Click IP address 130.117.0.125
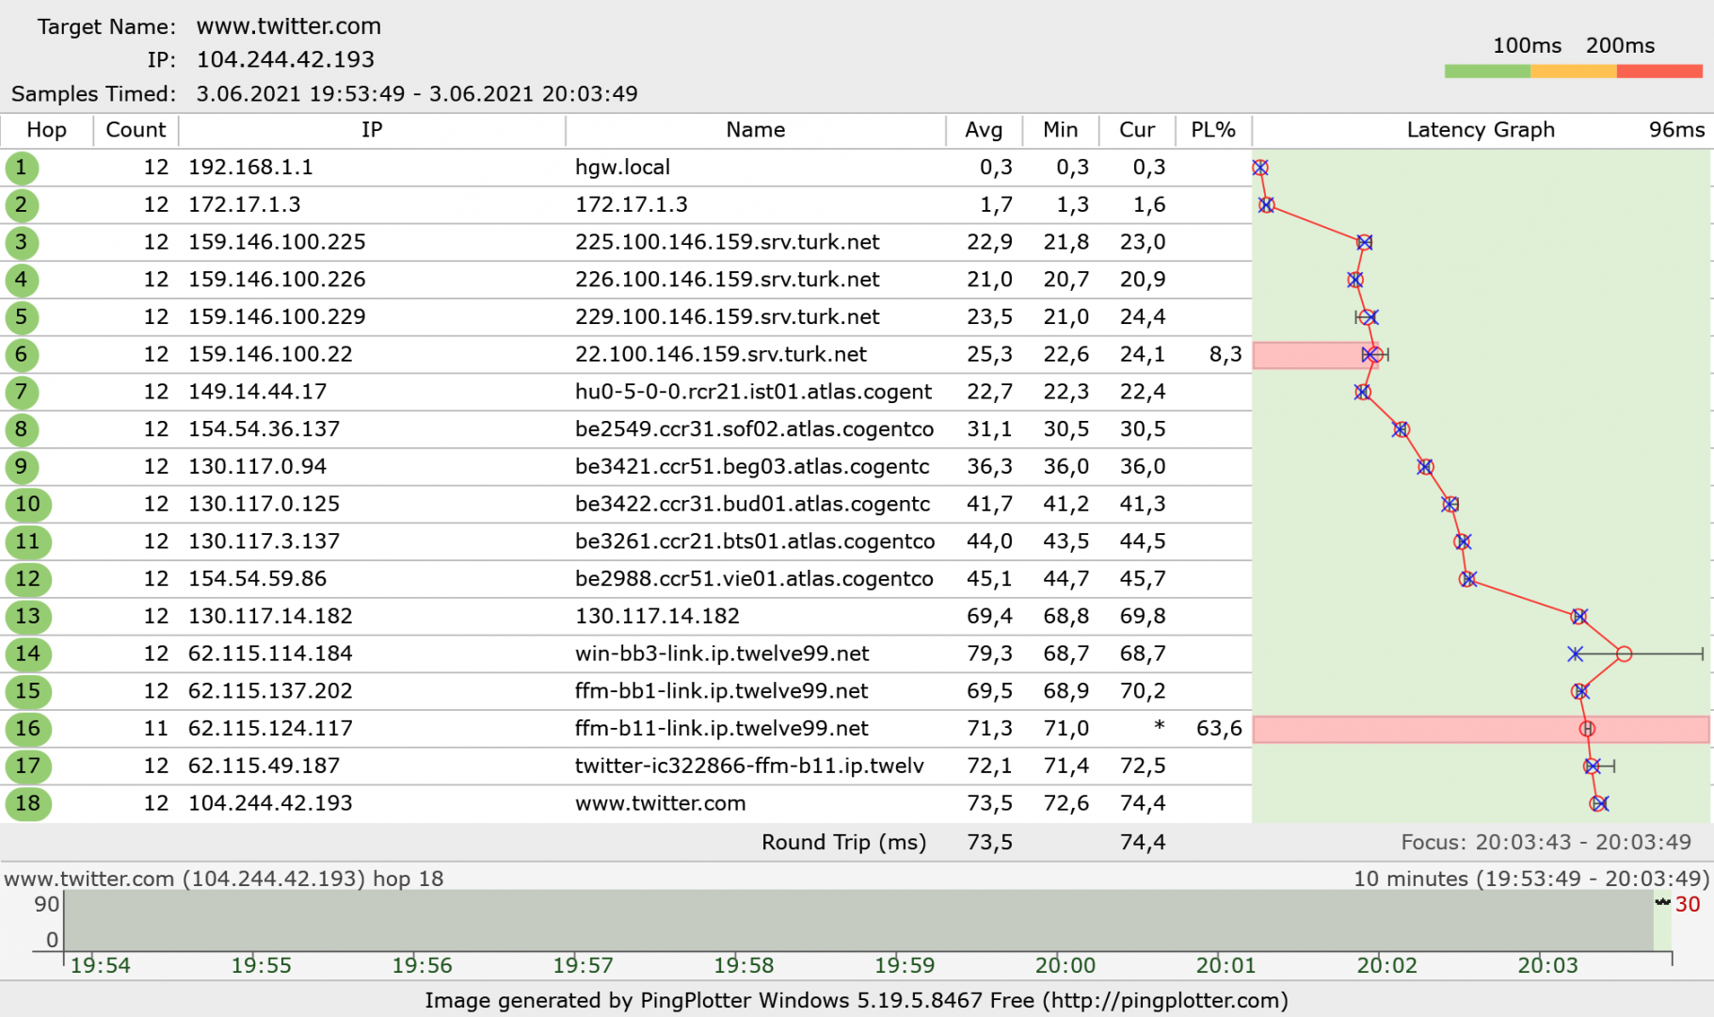The width and height of the screenshot is (1714, 1017). click(264, 505)
